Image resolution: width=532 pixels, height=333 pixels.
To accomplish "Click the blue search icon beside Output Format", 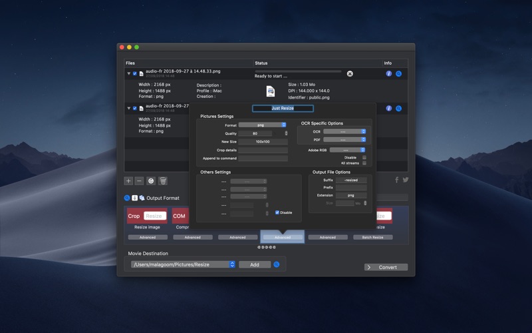I will click(127, 198).
